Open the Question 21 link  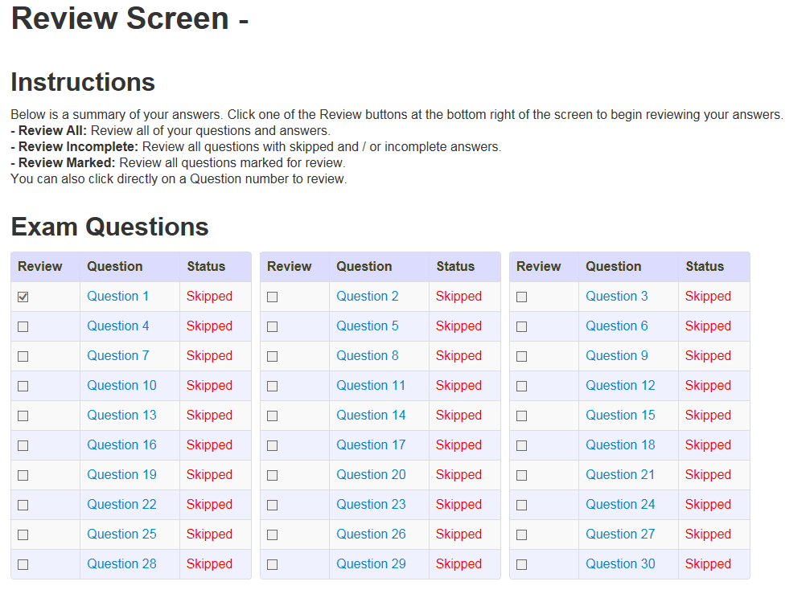coord(620,474)
